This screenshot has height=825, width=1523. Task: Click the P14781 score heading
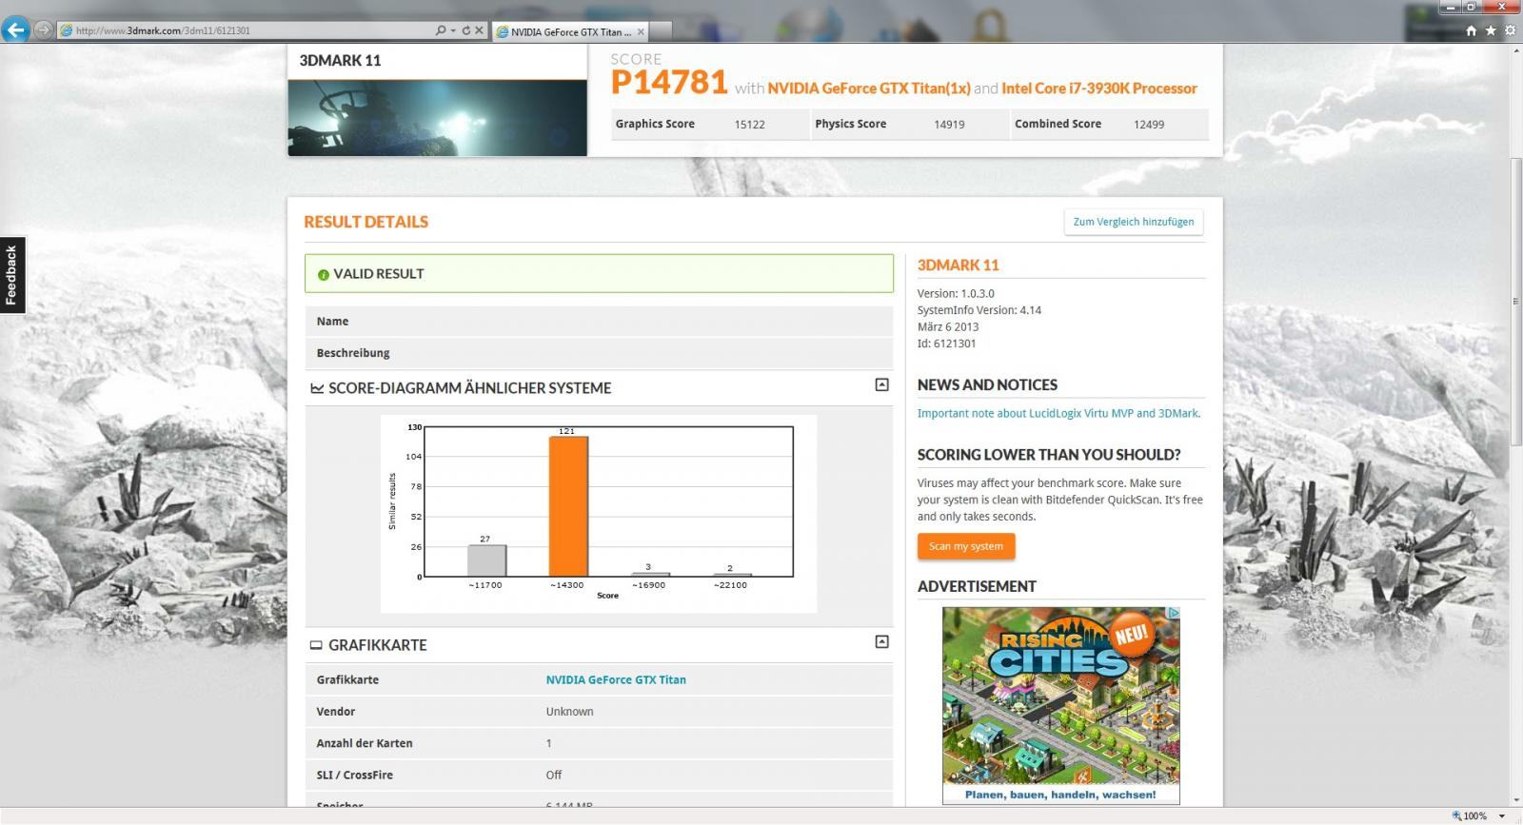tap(669, 82)
